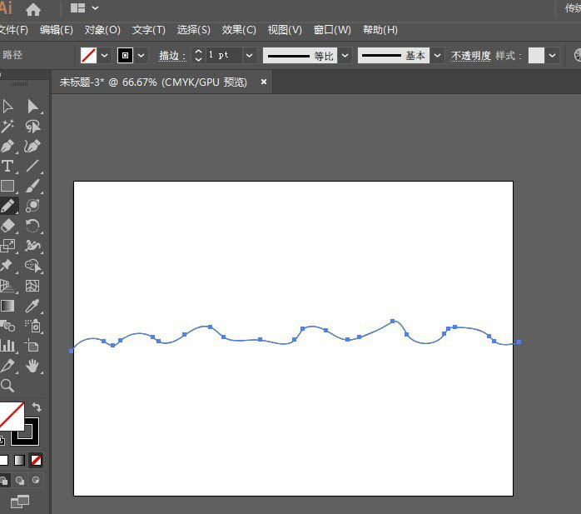Swap fill and stroke arrow
Image resolution: width=581 pixels, height=514 pixels.
pos(37,407)
